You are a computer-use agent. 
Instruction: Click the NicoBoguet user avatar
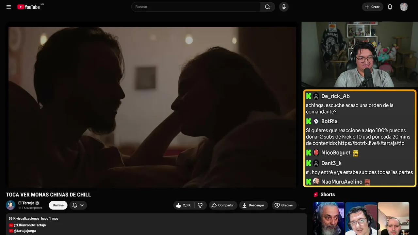[x=316, y=153]
